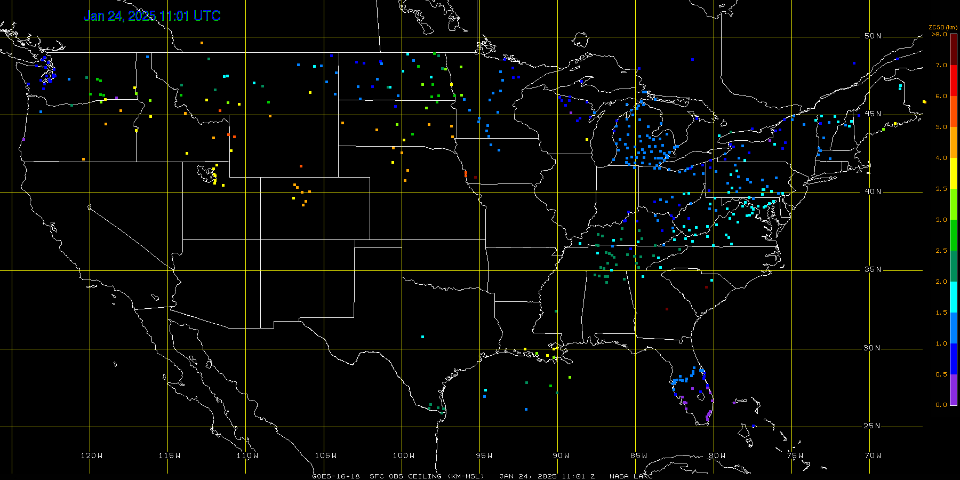Viewport: 960px width, 480px height.
Task: Pick the yellow color bar segment
Action: [x=954, y=173]
